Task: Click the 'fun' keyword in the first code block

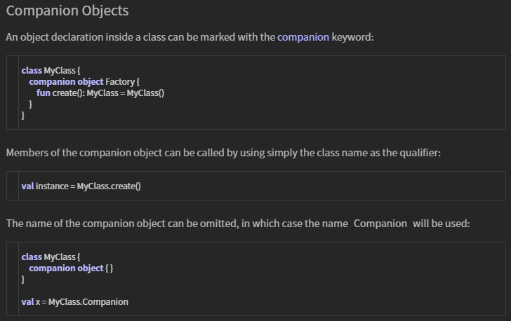Action: pos(44,93)
